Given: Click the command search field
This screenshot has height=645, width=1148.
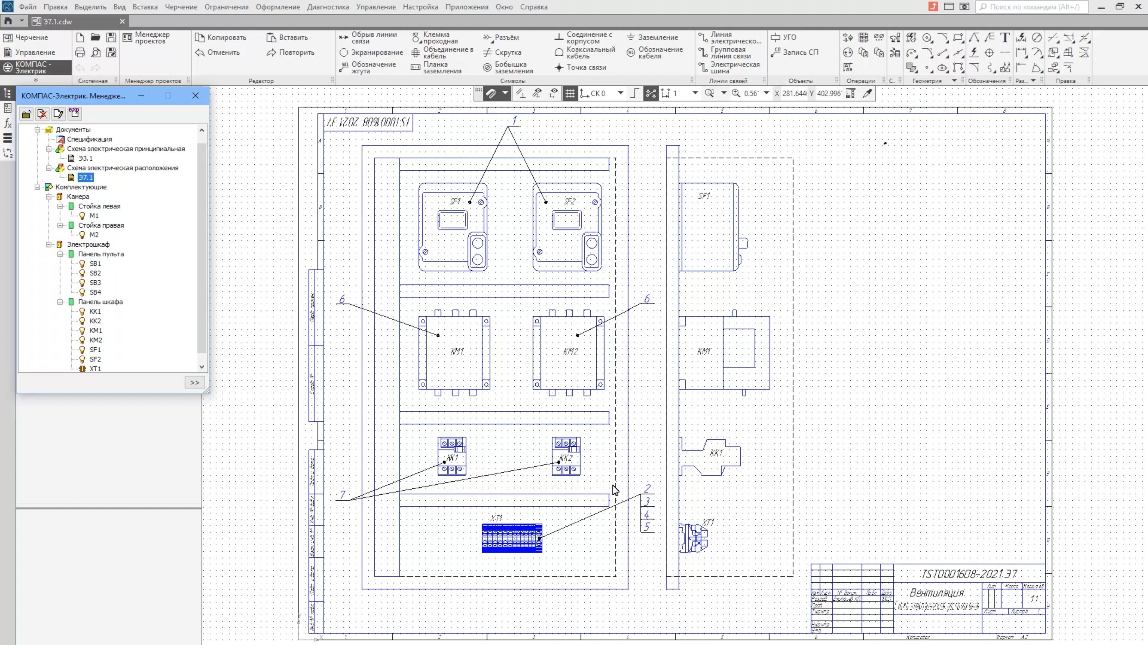Looking at the screenshot, I should pyautogui.click(x=1032, y=7).
